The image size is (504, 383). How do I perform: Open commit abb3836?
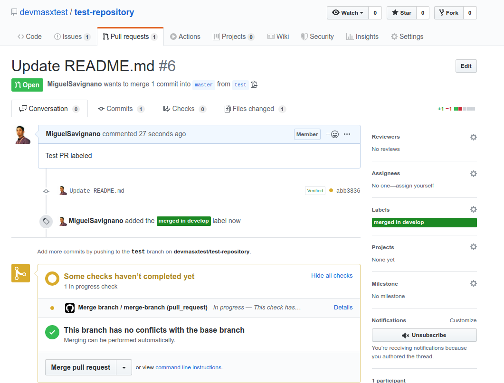(348, 191)
